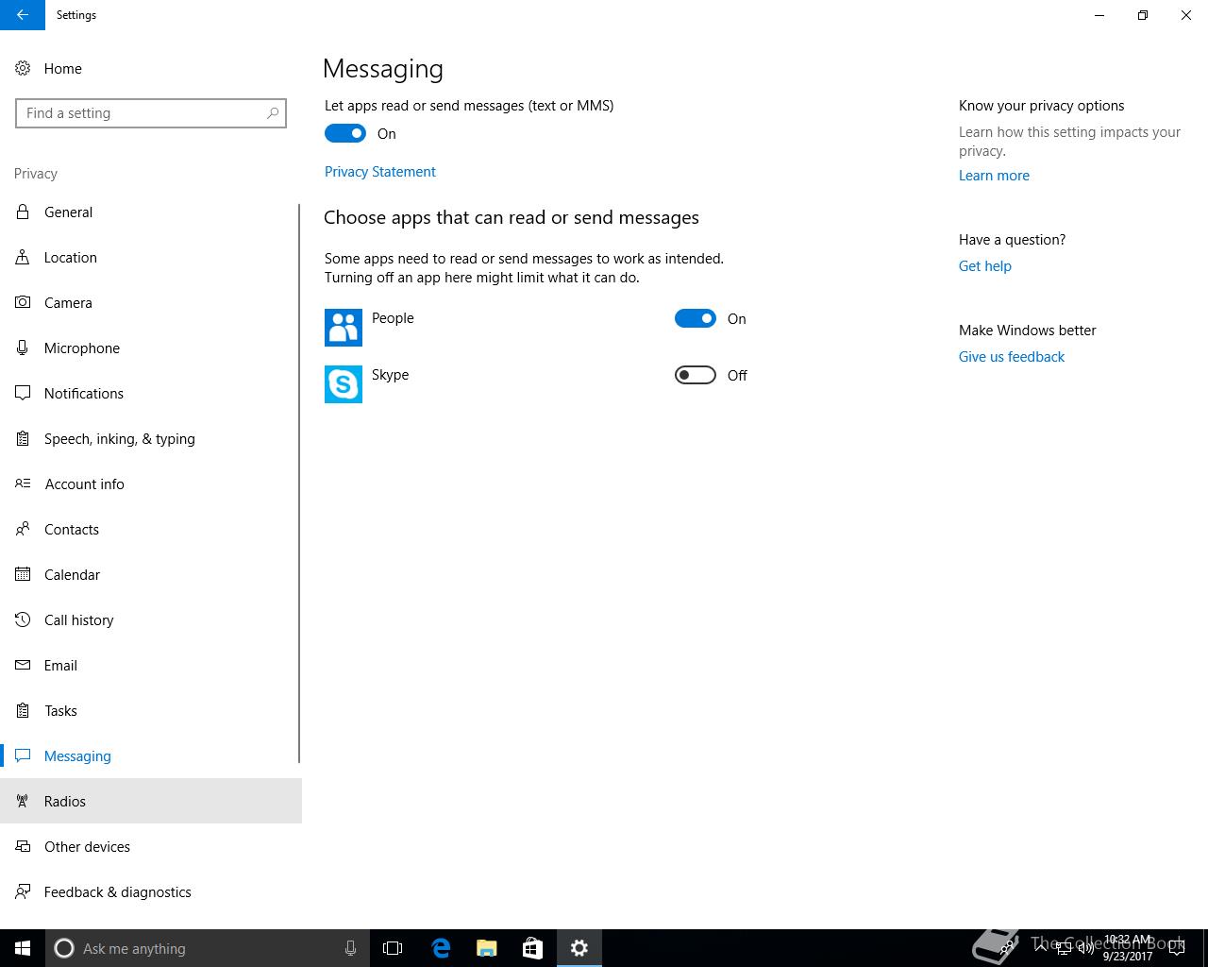Screen dimensions: 1208x967
Task: Select Radios in the Privacy sidebar
Action: pyautogui.click(x=65, y=802)
